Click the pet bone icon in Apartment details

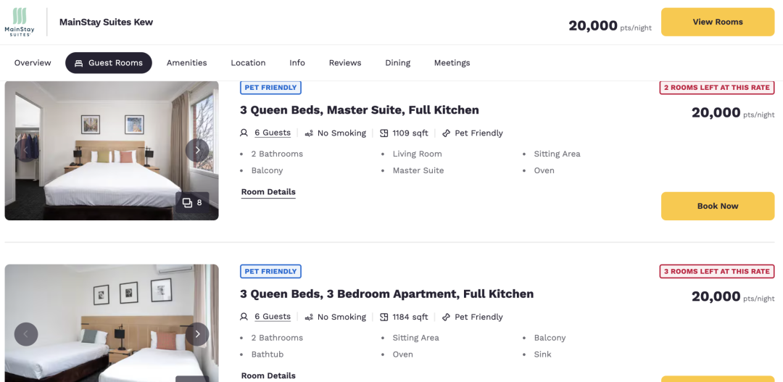tap(447, 317)
